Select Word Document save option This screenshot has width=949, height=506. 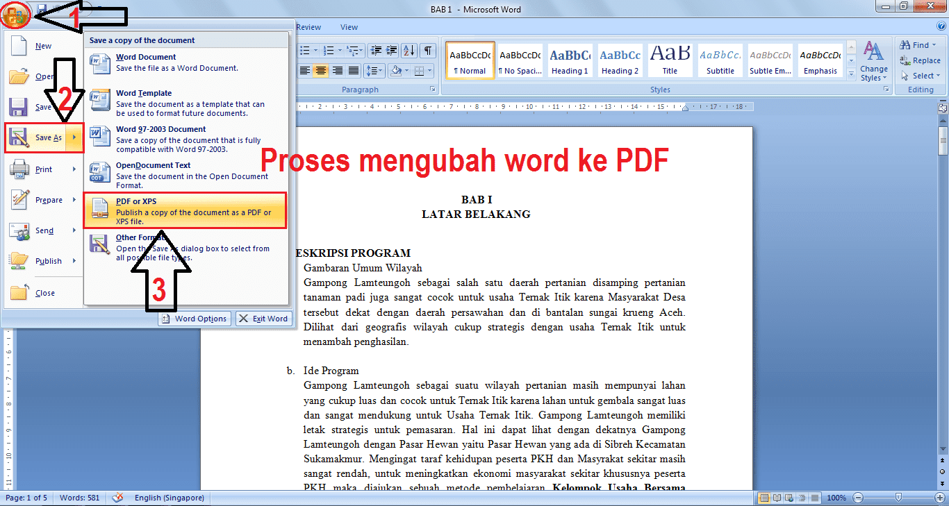pyautogui.click(x=185, y=62)
